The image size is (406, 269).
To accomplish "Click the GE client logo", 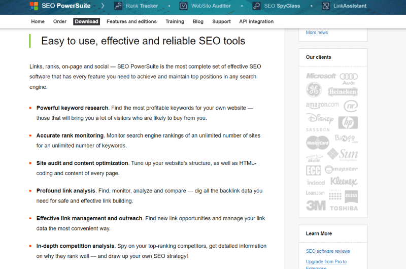I will pyautogui.click(x=314, y=89).
